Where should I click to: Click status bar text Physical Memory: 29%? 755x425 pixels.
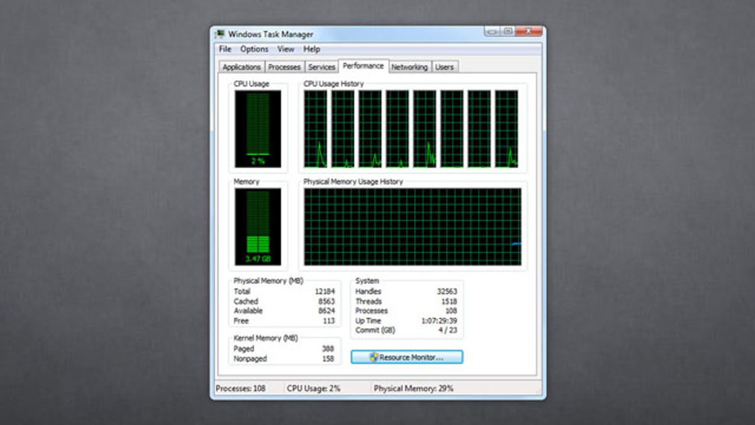point(413,389)
